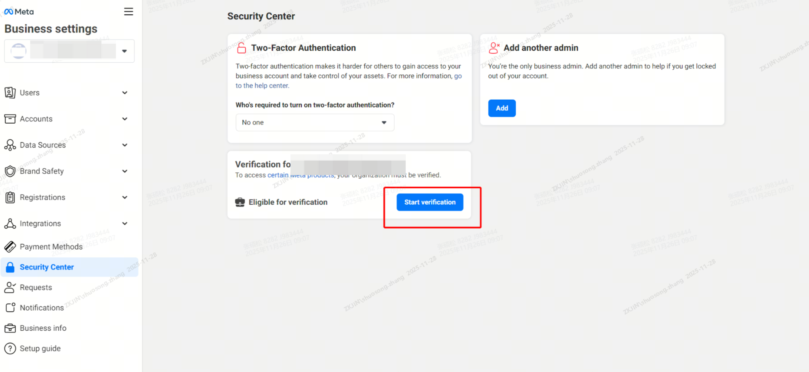Click the Integrations icon

tap(10, 224)
